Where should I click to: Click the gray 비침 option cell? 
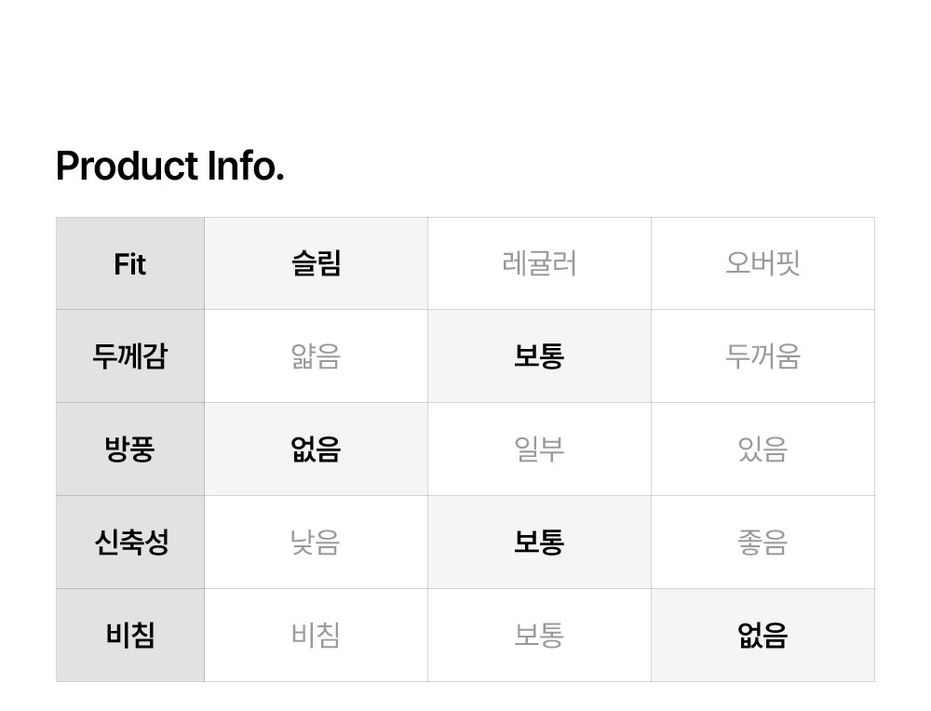(316, 636)
